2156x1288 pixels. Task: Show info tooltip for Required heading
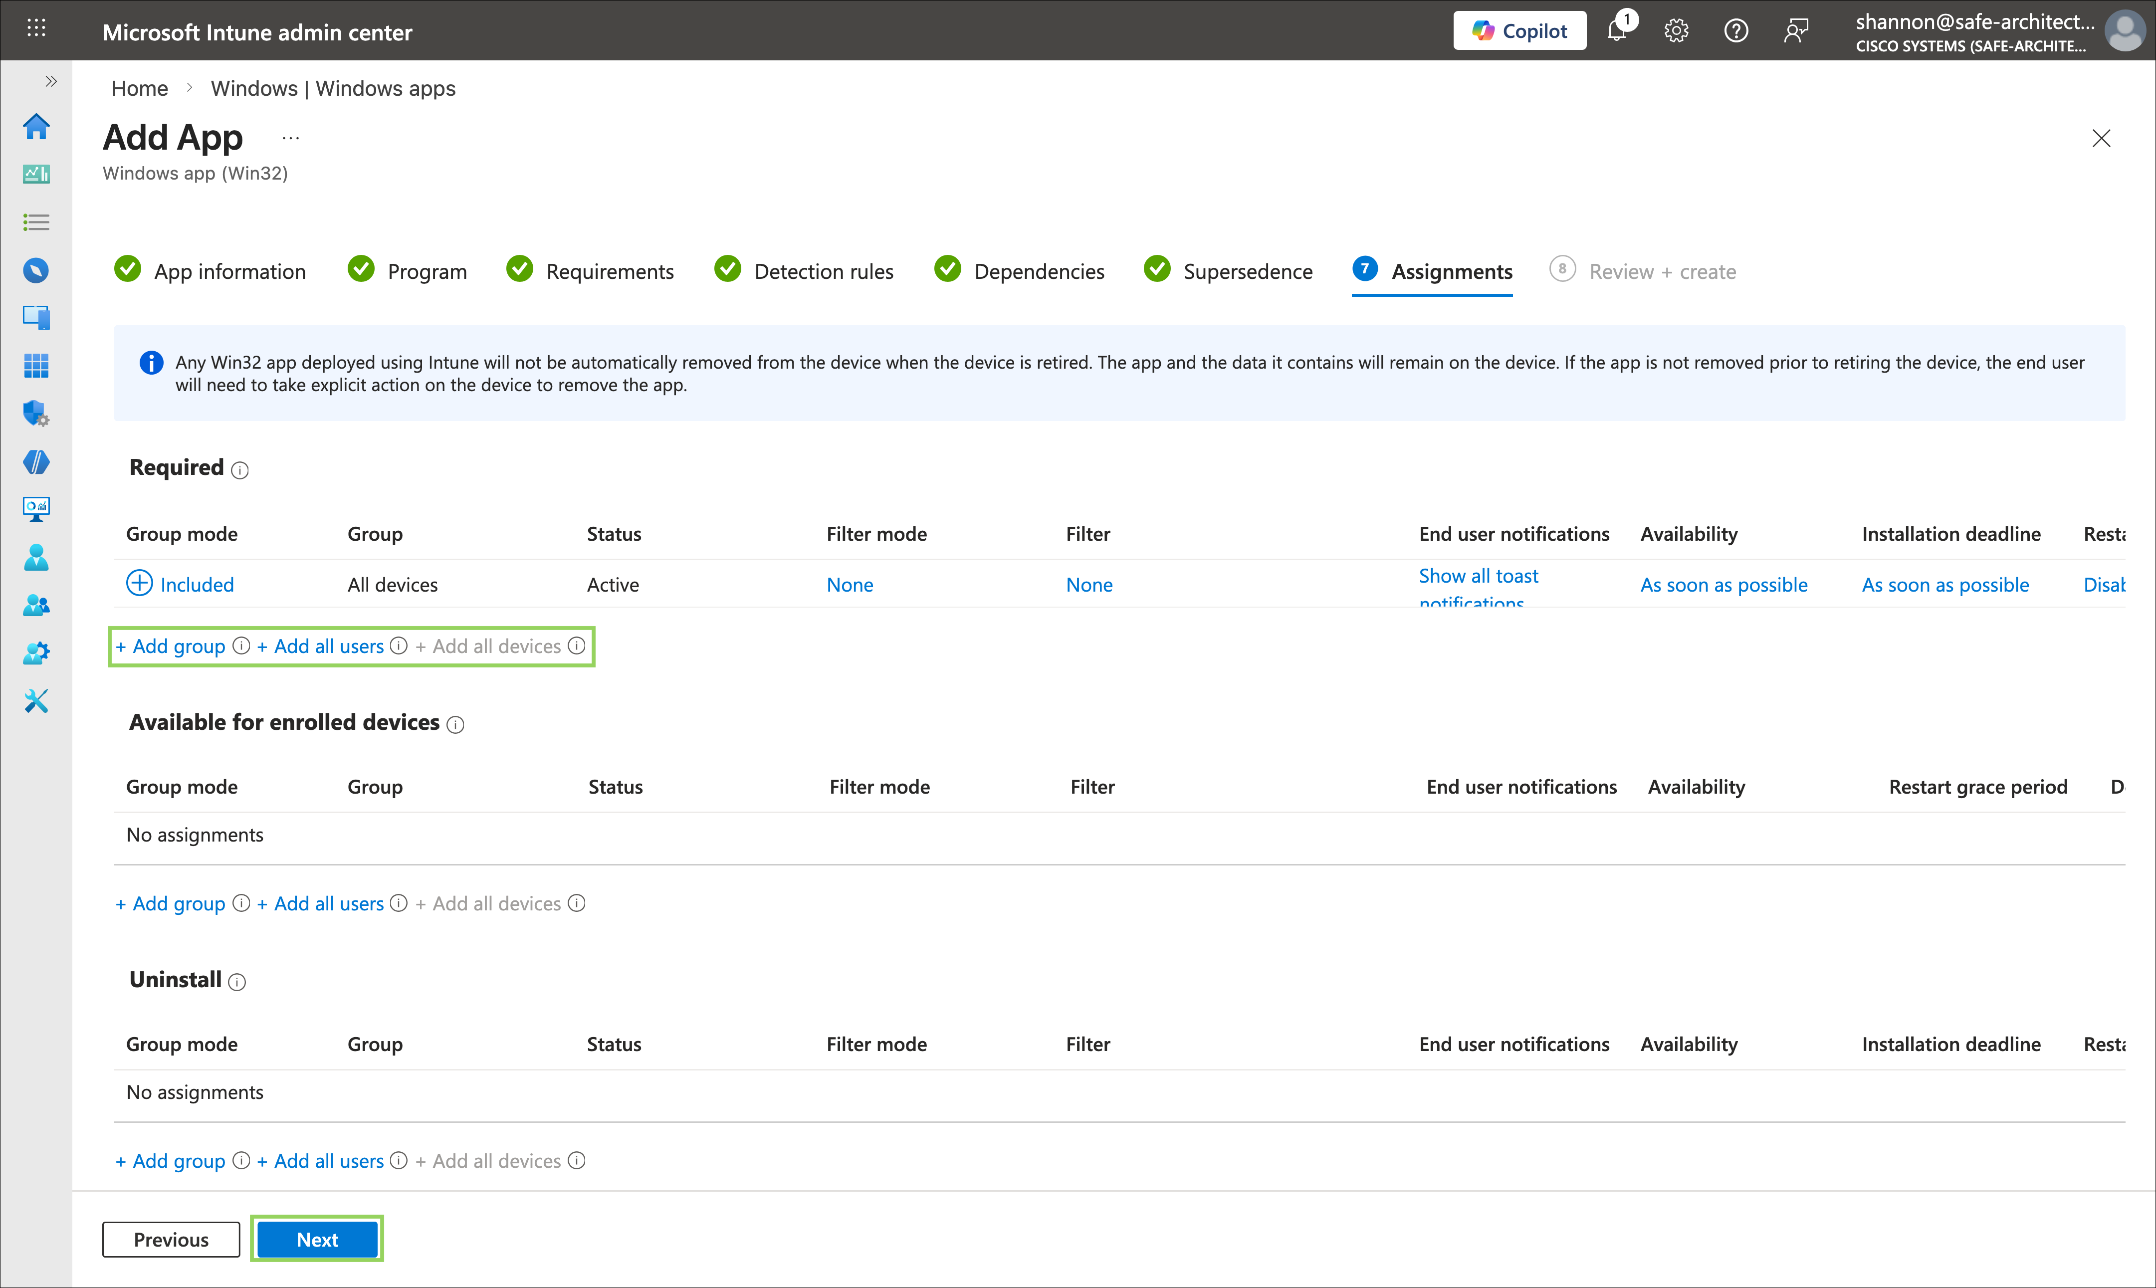tap(239, 470)
